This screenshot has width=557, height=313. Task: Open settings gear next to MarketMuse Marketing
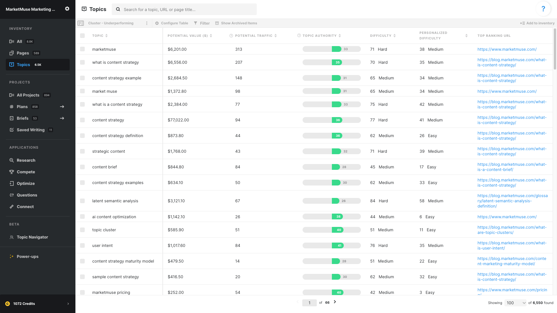(x=67, y=9)
